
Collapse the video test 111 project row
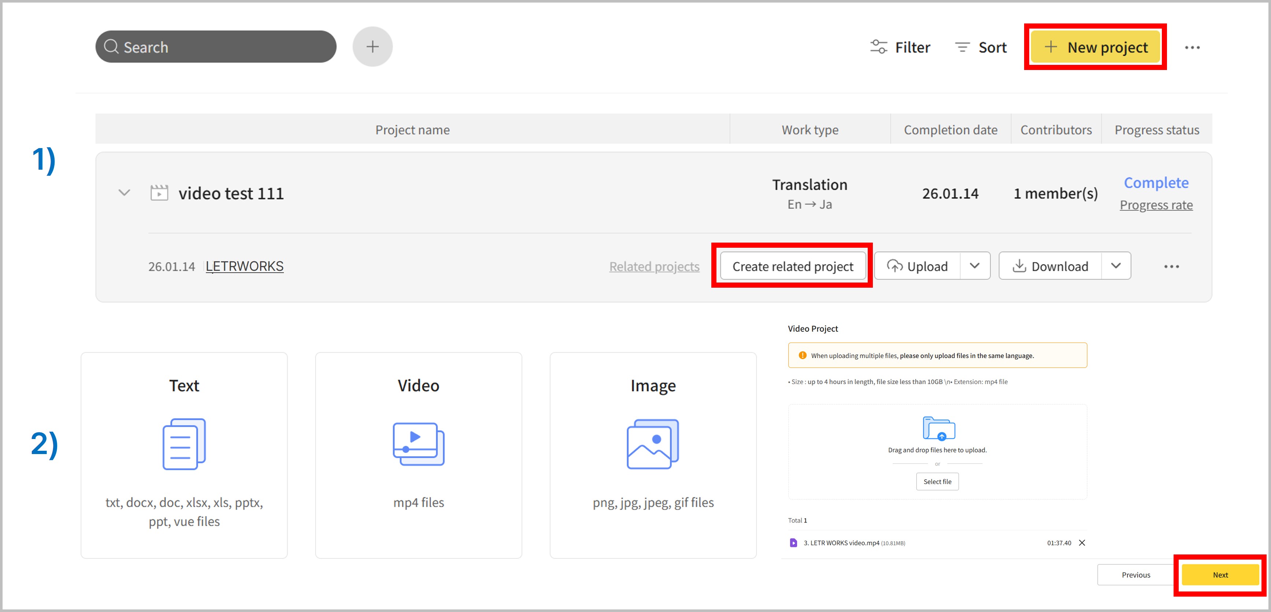(124, 192)
